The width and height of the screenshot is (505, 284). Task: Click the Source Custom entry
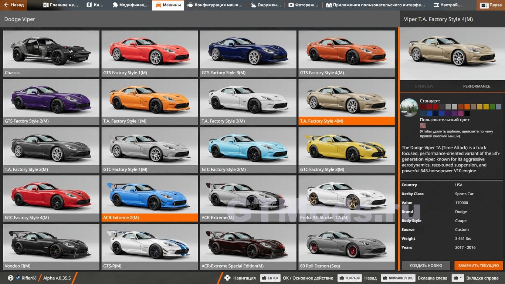tap(453, 230)
